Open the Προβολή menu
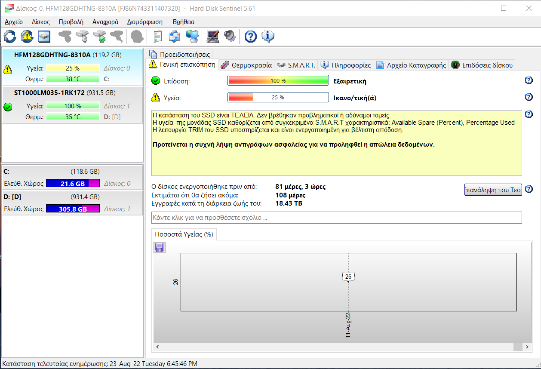The height and width of the screenshot is (369, 541). (x=71, y=22)
